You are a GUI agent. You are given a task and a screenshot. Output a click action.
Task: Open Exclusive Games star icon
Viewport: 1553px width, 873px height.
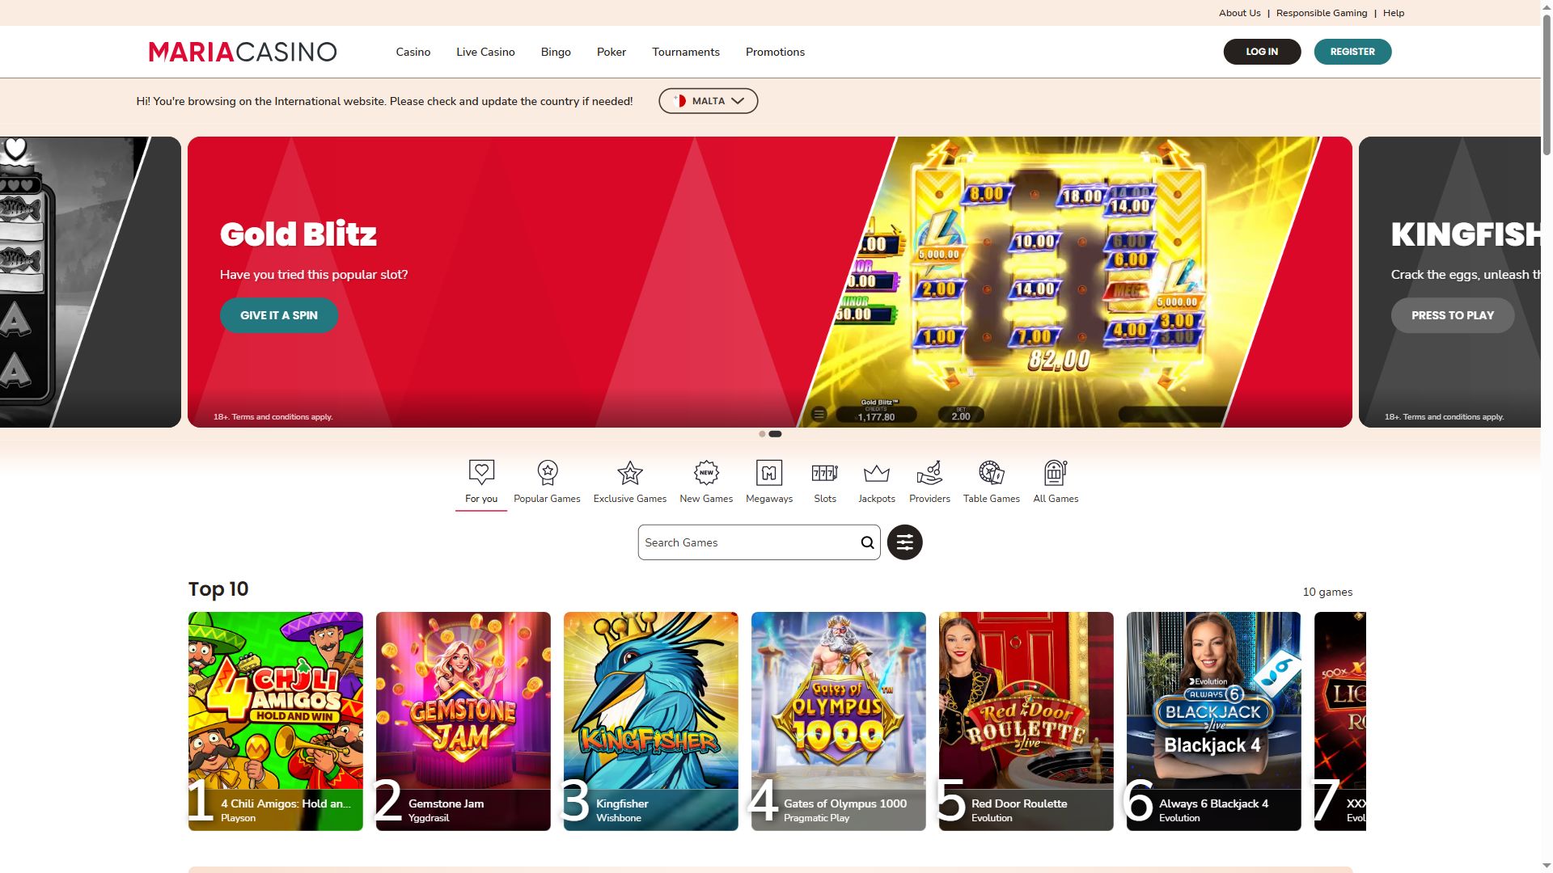630,472
